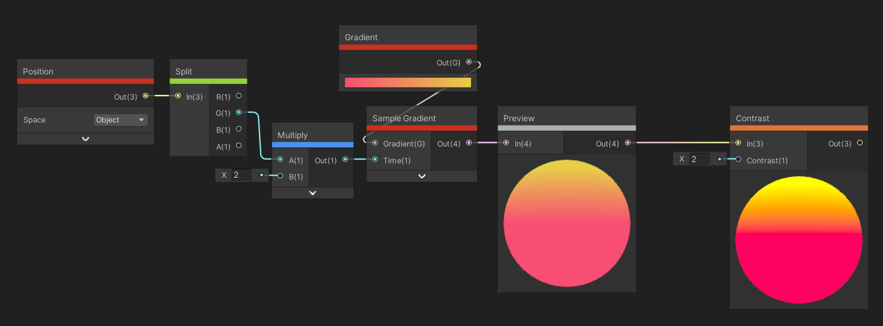This screenshot has width=883, height=326.
Task: Expand the Sample Gradient preview chevron
Action: click(x=422, y=176)
